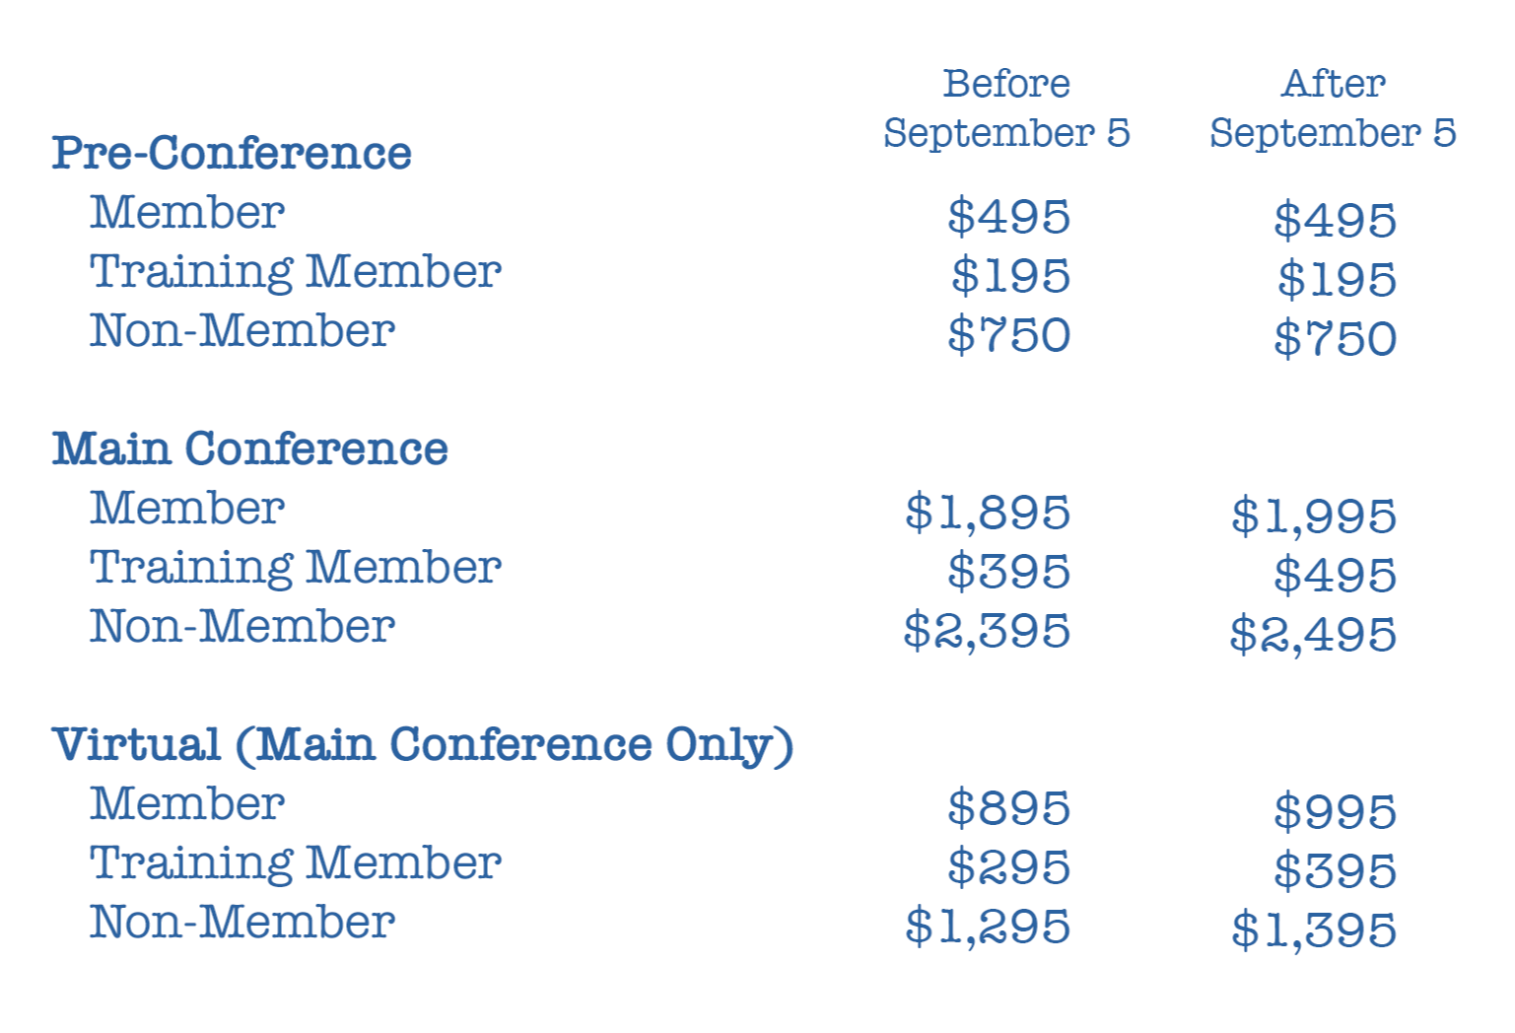Viewport: 1515px width, 1033px height.
Task: Click the $1,395 Virtual Non-Member price
Action: 1314,930
